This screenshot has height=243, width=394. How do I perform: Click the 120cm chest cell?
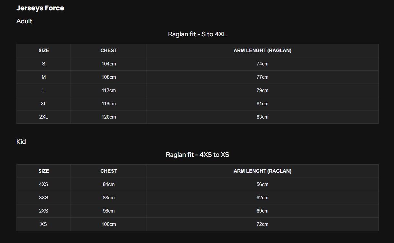tap(109, 117)
